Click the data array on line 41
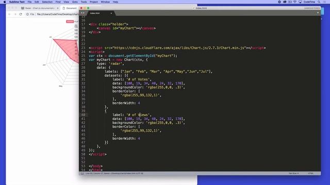 click(155, 119)
